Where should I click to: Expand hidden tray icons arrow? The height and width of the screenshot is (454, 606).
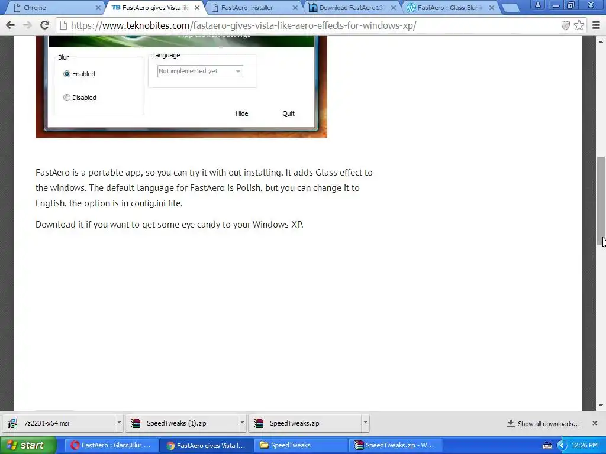(x=562, y=446)
